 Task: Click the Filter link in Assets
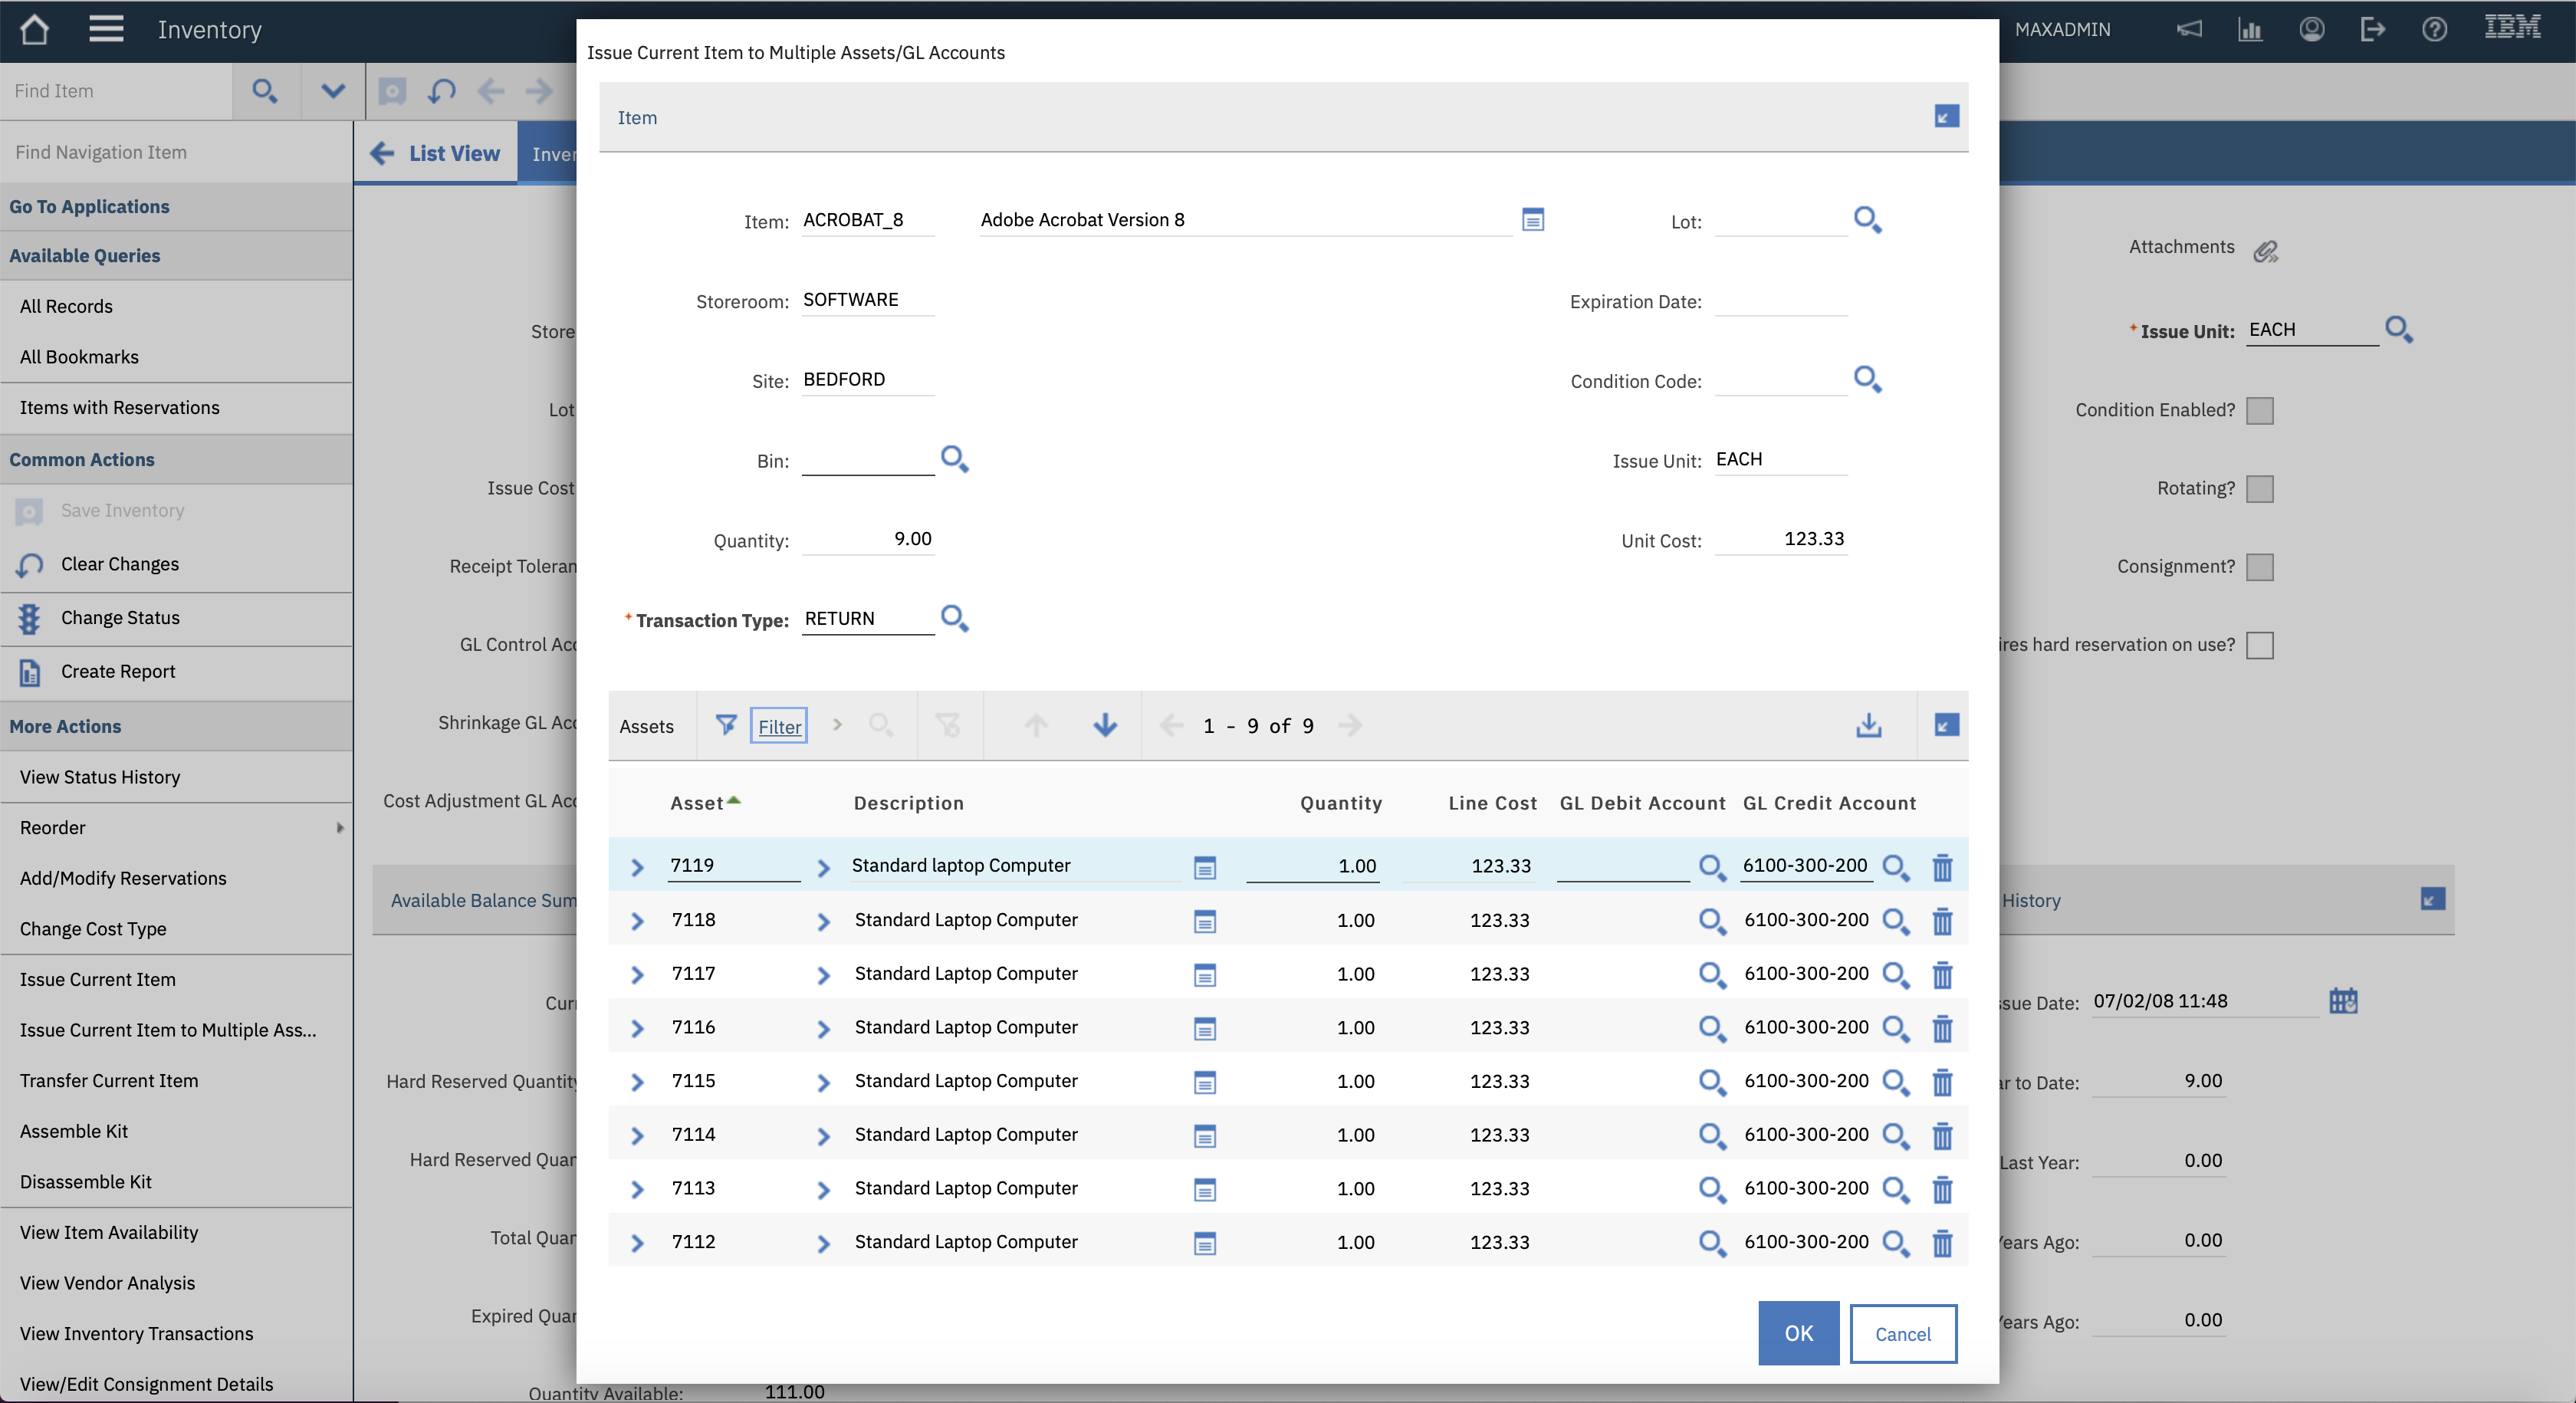tap(779, 727)
